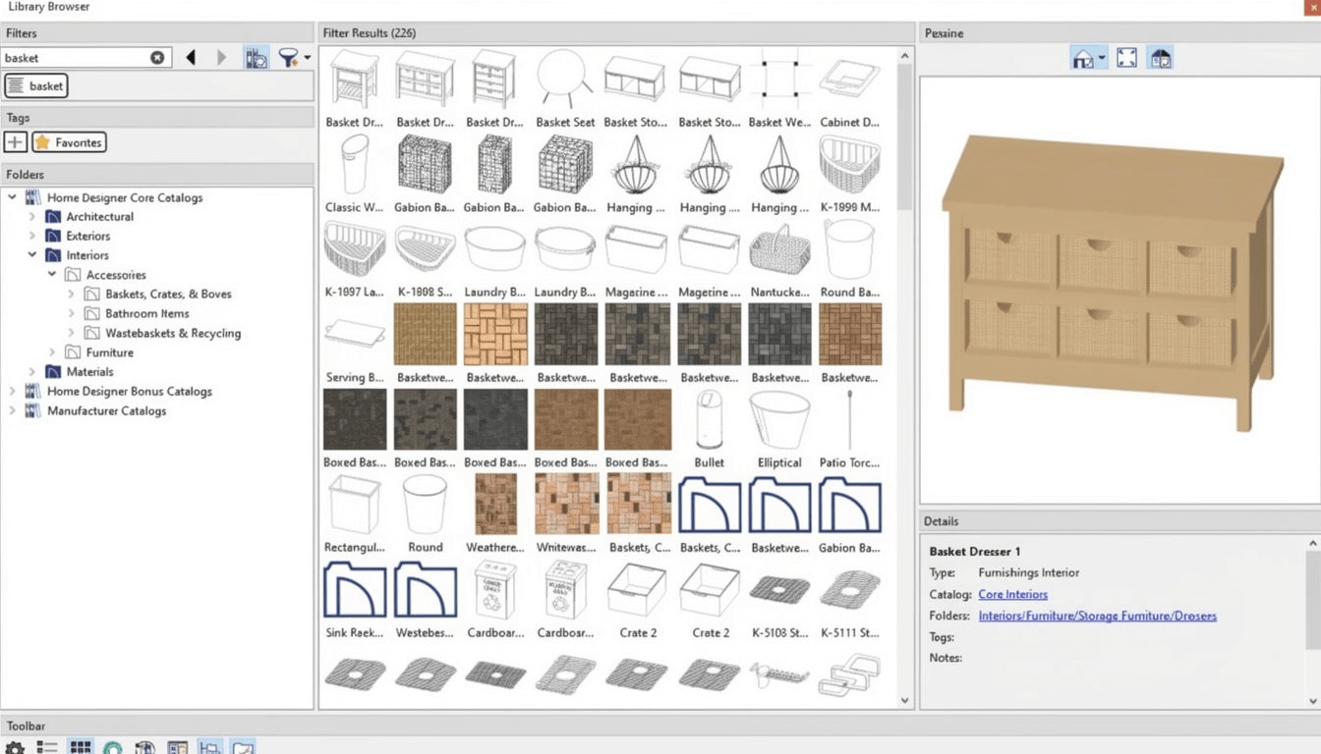Click the fill window preview icon
This screenshot has height=754, width=1321.
[x=1126, y=59]
